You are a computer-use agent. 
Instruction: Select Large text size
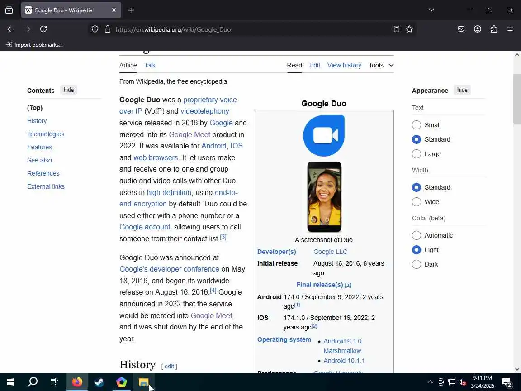coord(417,154)
